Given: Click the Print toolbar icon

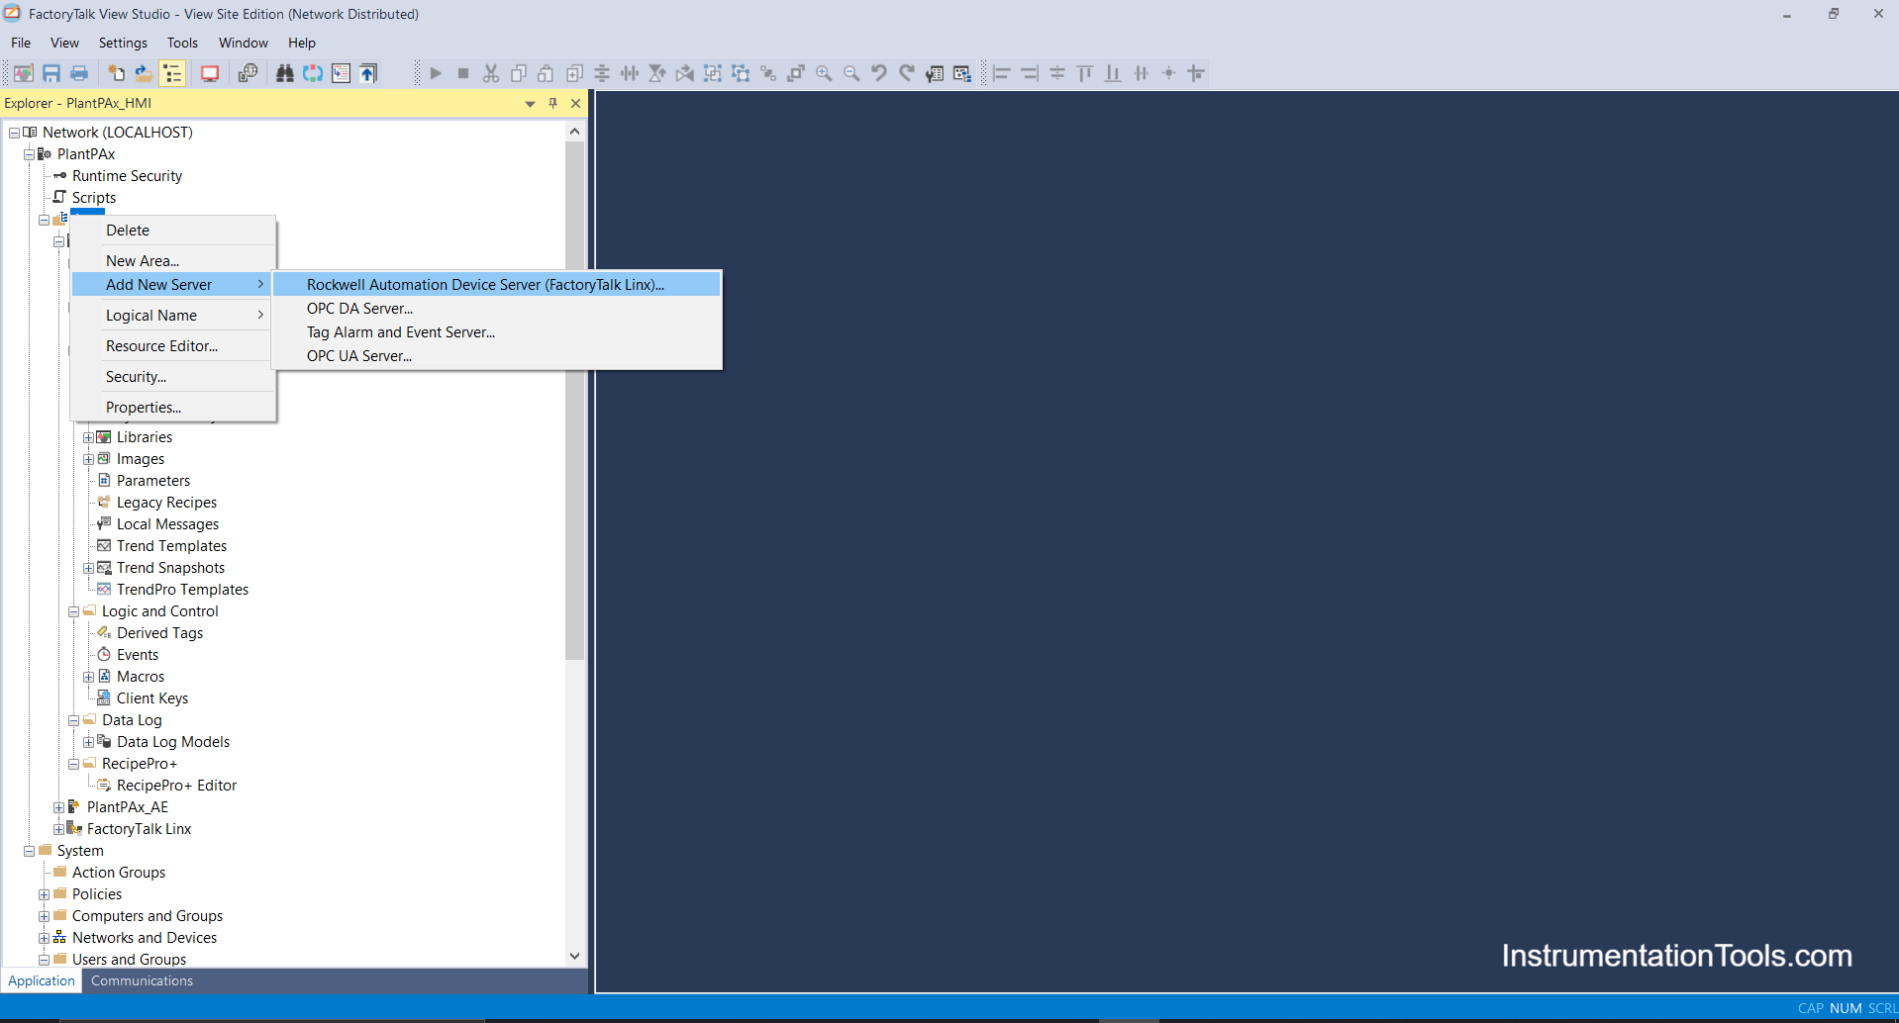Looking at the screenshot, I should click(x=79, y=73).
